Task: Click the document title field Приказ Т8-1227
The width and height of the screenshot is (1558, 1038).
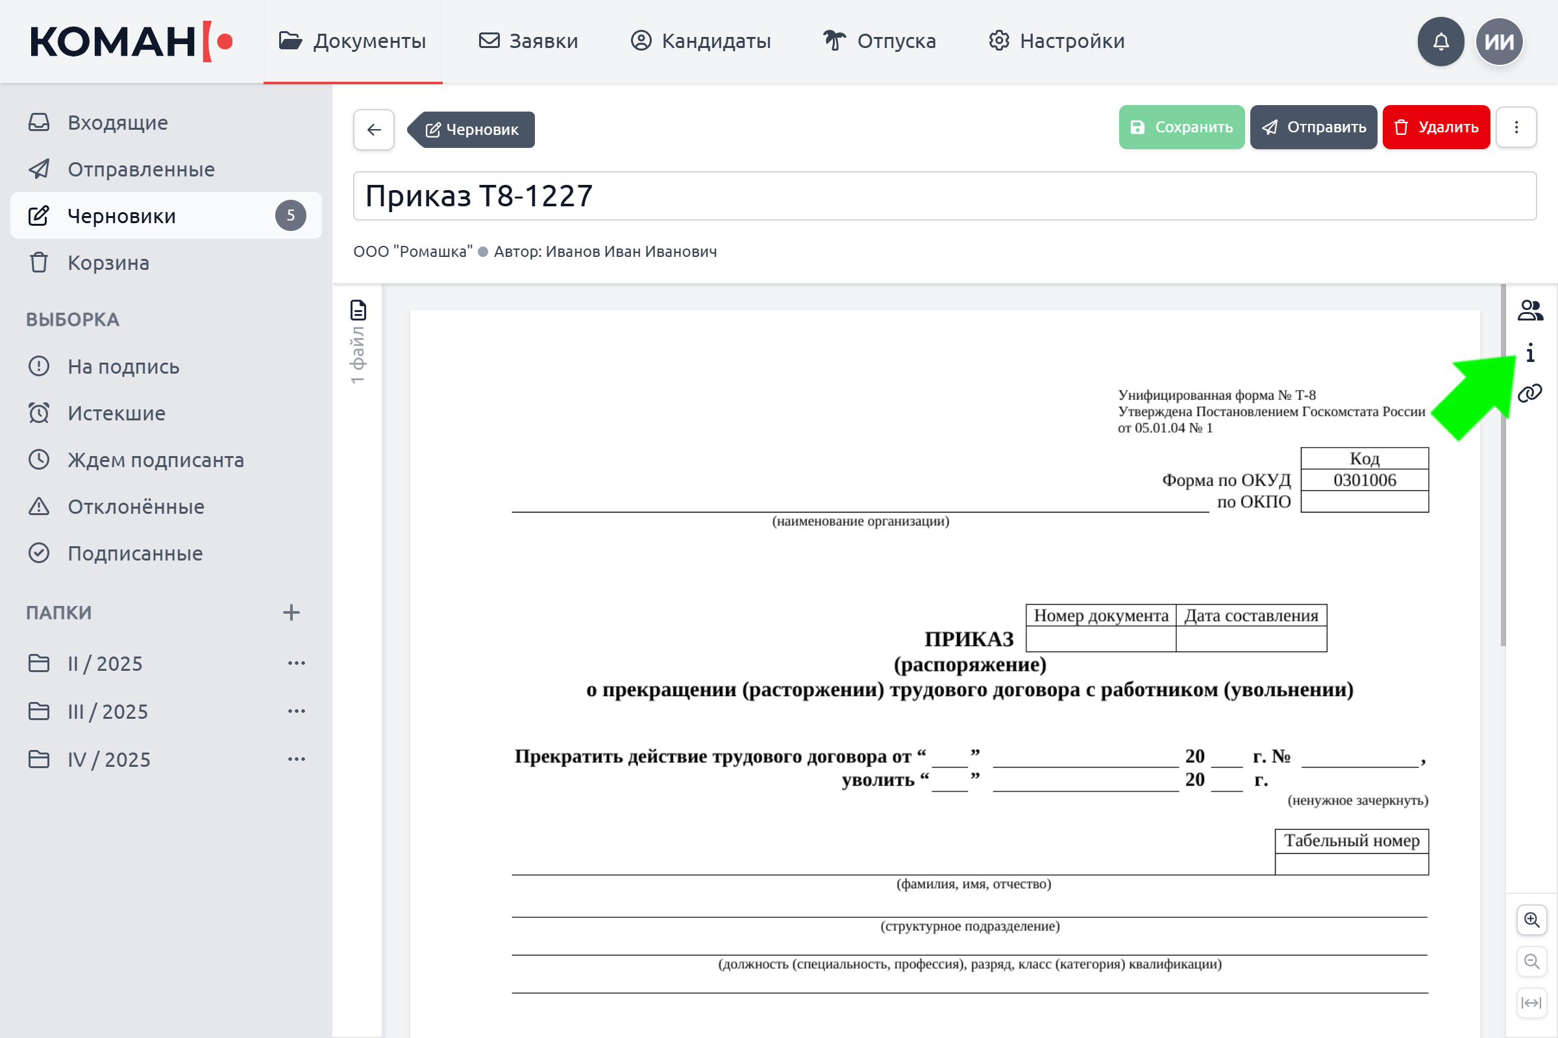Action: coord(945,196)
